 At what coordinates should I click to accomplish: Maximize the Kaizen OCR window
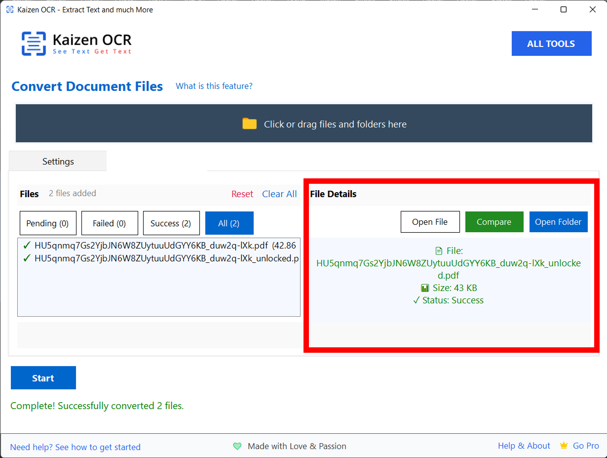[564, 9]
